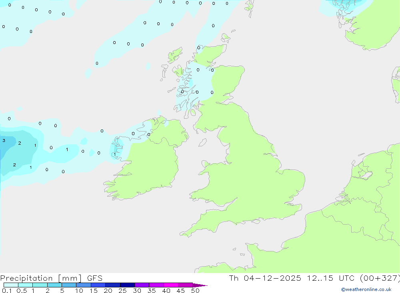Select the 5–10 mm light blue swatch
Screen dimensions: 400x293
coord(69,285)
